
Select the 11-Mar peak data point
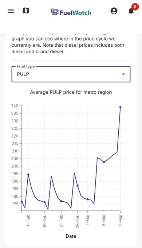[x=121, y=107]
